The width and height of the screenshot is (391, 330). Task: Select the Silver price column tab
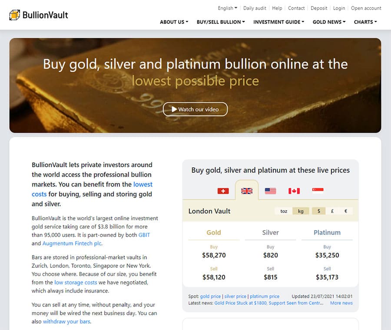[270, 232]
